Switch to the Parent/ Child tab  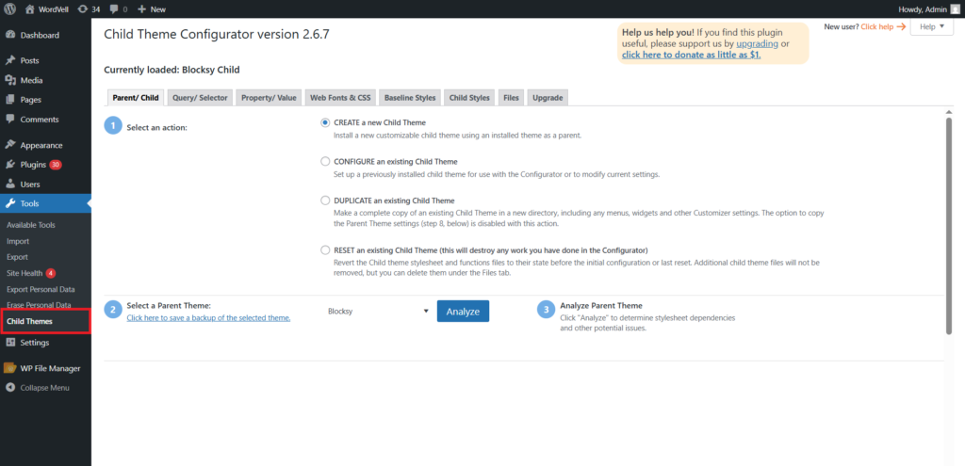tap(136, 98)
